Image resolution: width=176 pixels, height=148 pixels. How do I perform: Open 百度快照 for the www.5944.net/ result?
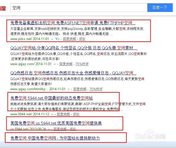click(63, 114)
